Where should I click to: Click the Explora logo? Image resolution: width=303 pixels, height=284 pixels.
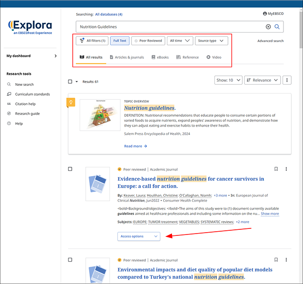30,27
